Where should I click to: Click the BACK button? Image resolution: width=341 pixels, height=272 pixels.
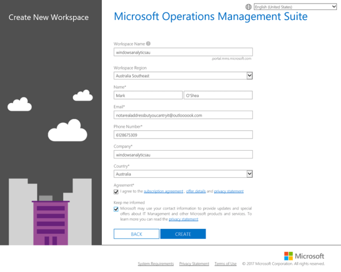(x=136, y=234)
